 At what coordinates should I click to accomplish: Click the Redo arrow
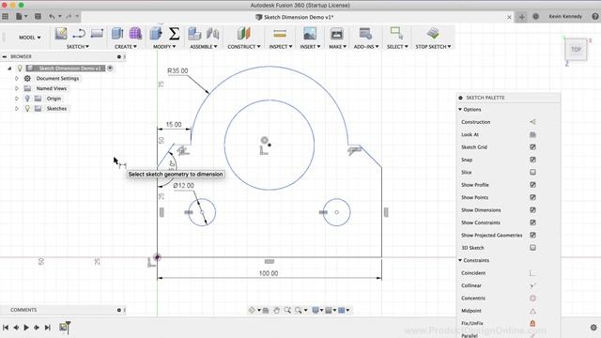69,17
